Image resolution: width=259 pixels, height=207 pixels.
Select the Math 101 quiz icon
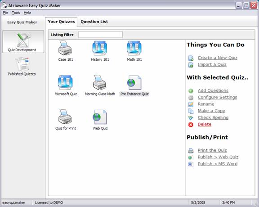coord(134,48)
